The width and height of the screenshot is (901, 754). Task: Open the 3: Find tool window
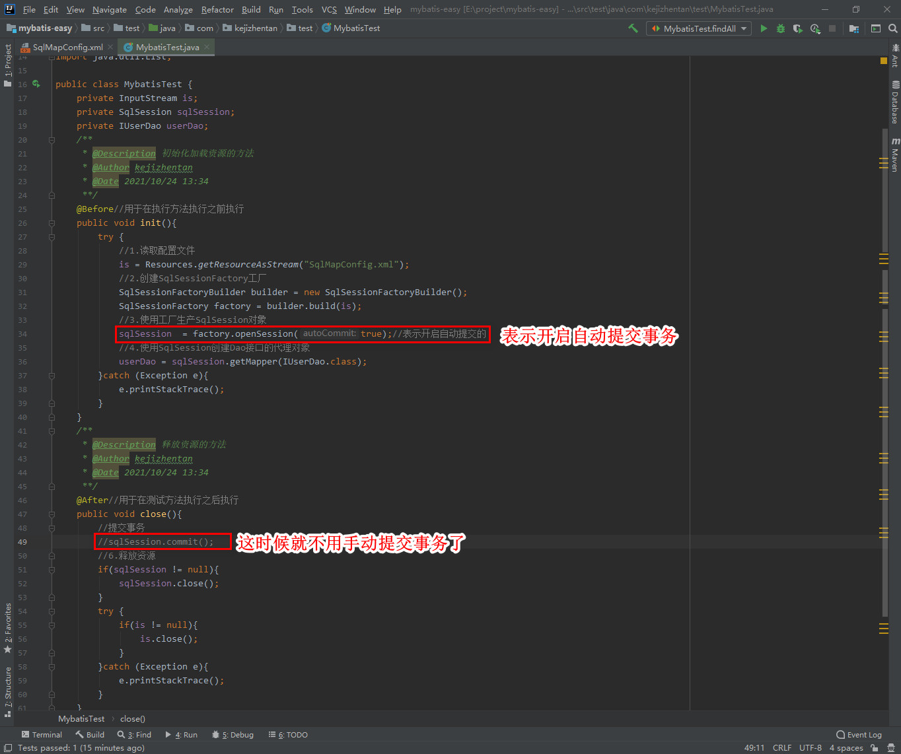[134, 734]
